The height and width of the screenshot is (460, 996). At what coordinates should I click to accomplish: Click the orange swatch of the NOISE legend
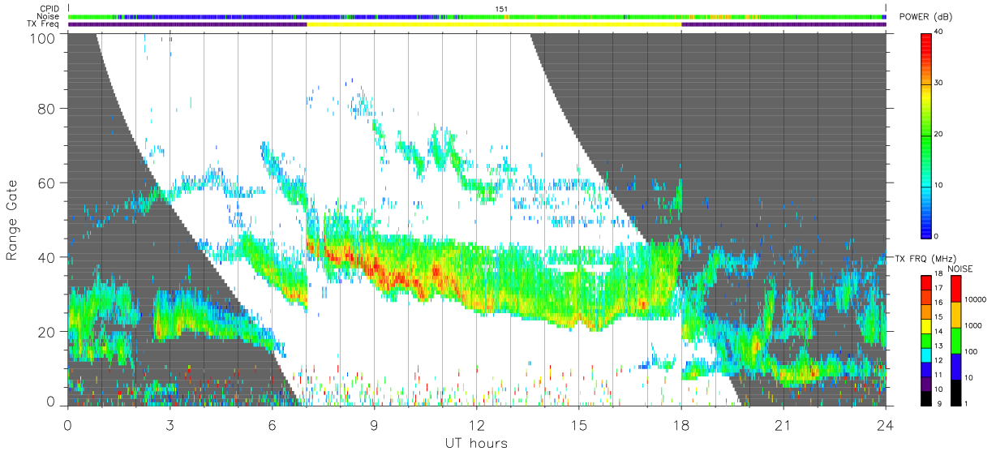coord(957,314)
